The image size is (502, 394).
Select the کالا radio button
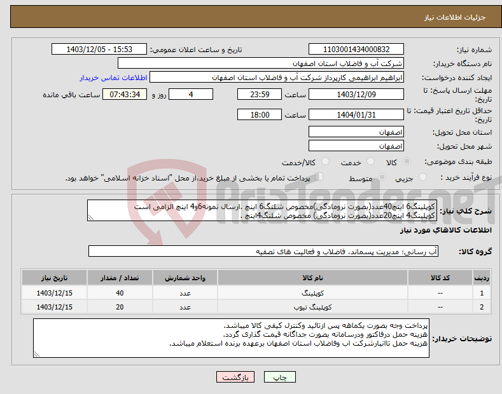point(407,161)
